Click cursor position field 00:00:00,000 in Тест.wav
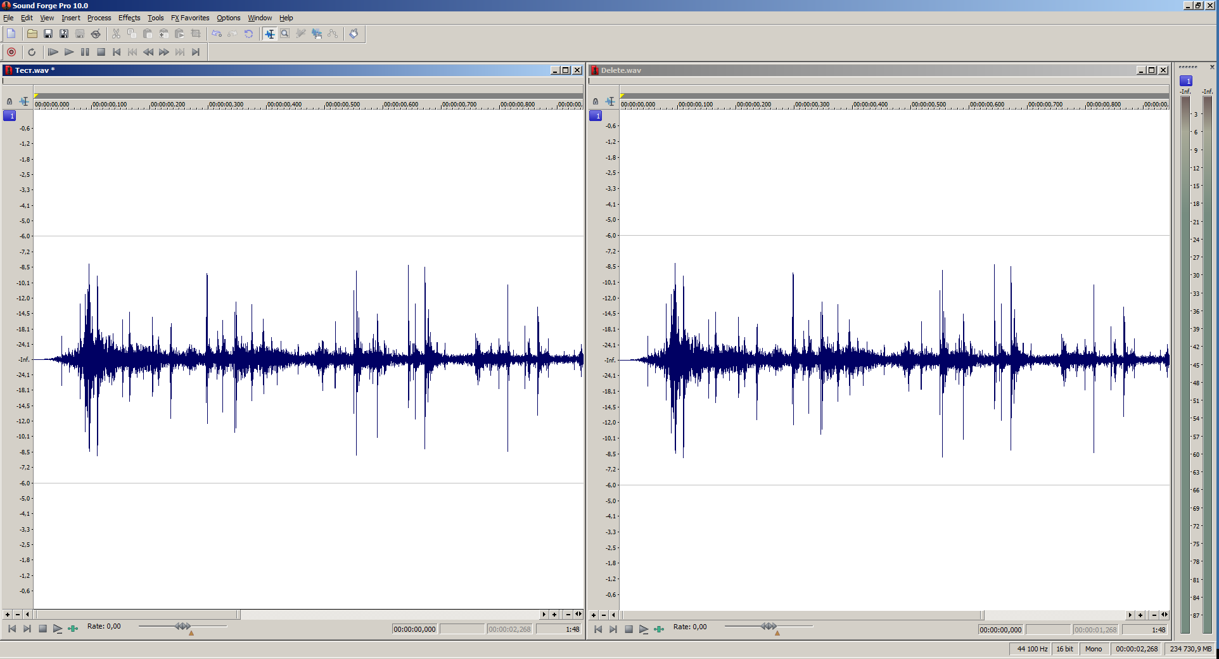Viewport: 1219px width, 659px height. pos(414,629)
